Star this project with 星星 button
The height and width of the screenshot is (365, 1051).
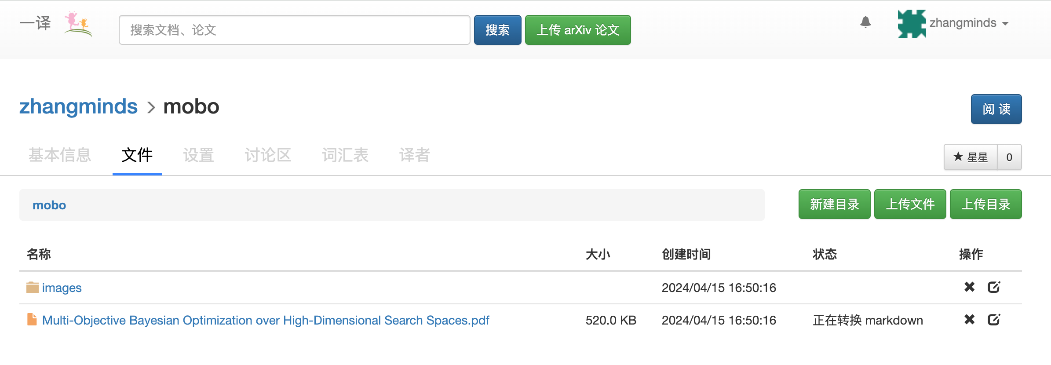tap(971, 157)
